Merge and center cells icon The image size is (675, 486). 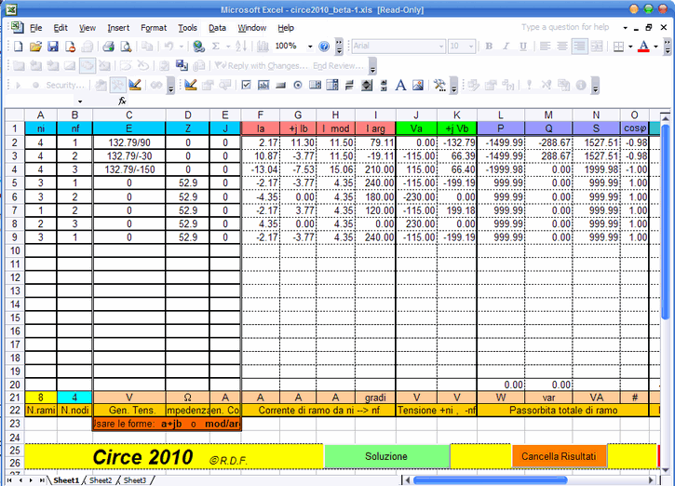coord(597,46)
